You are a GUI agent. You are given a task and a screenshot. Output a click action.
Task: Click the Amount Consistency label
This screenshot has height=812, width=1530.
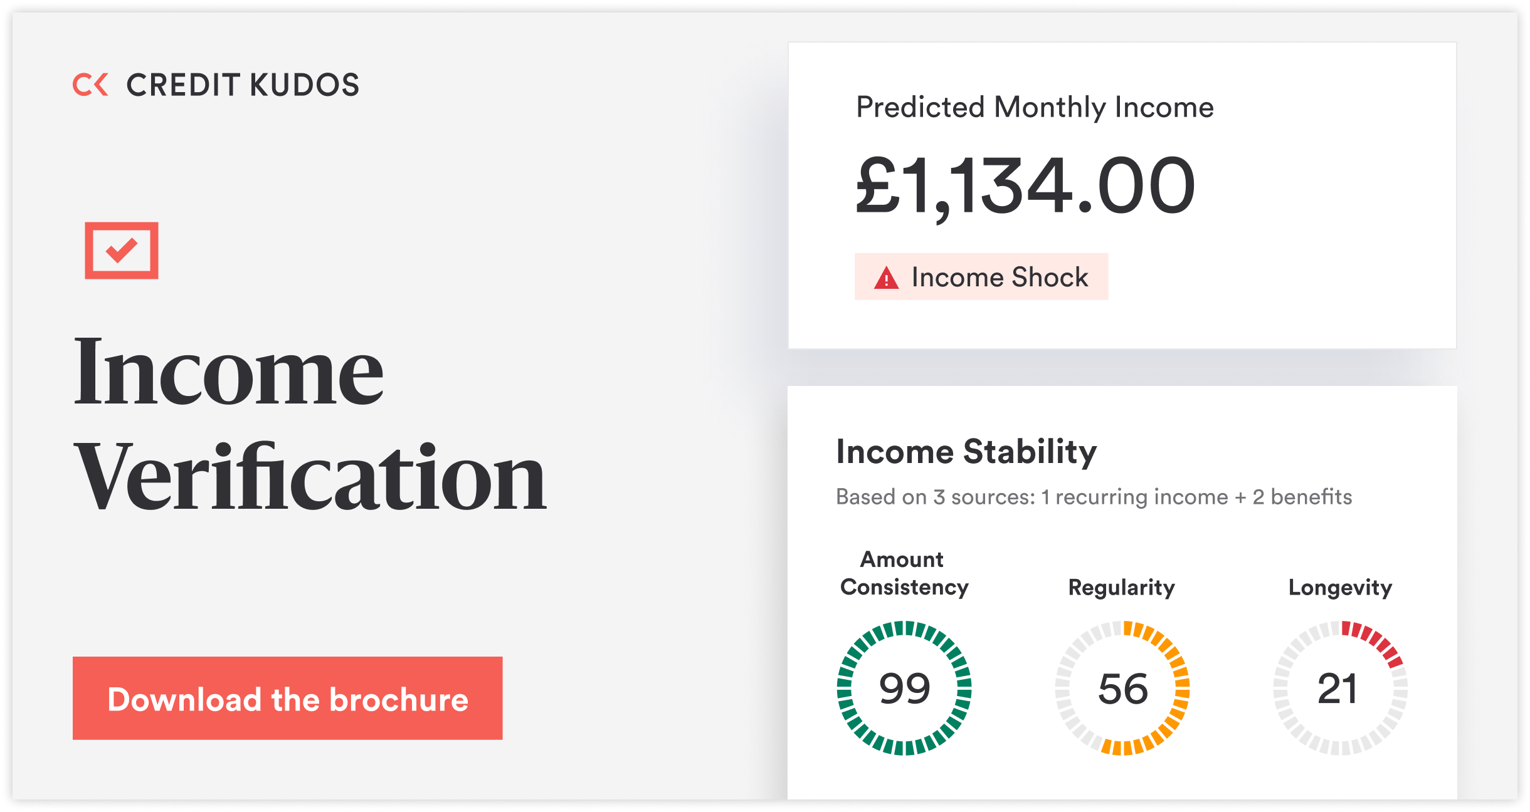pyautogui.click(x=904, y=573)
